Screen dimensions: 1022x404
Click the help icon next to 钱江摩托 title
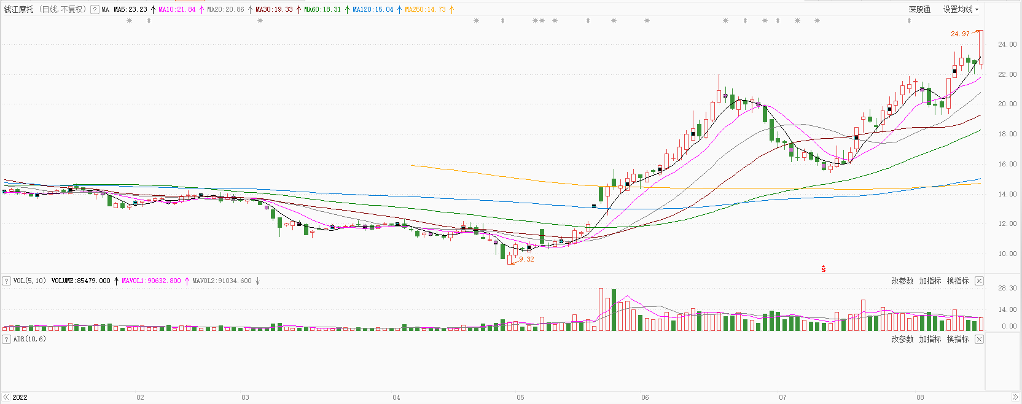95,9
